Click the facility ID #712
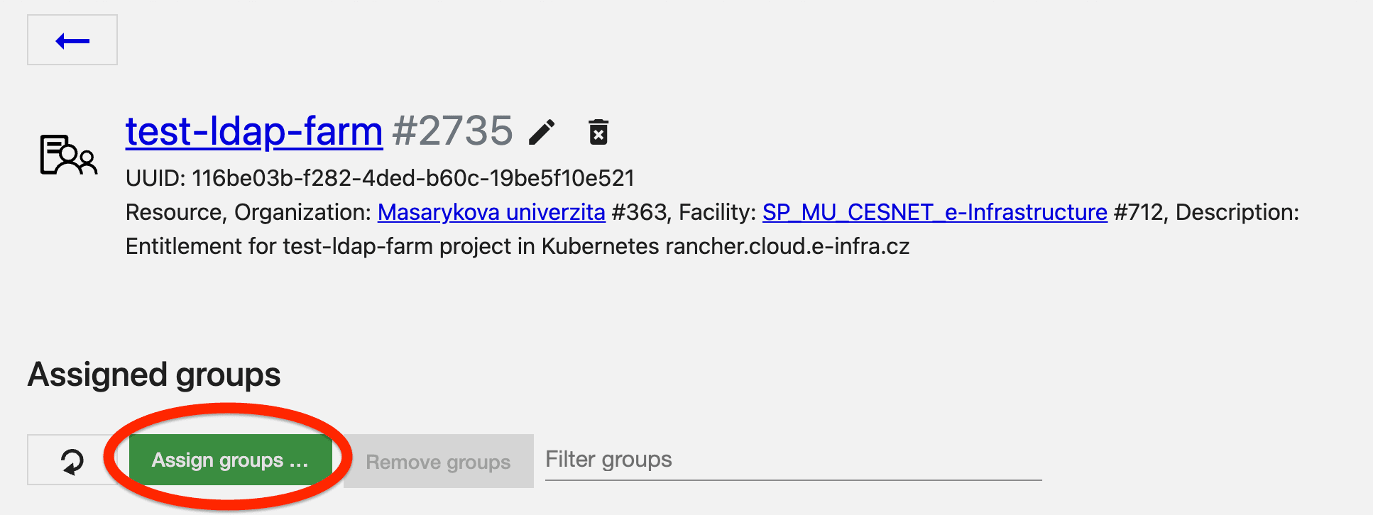Image resolution: width=1373 pixels, height=515 pixels. pos(1138,212)
